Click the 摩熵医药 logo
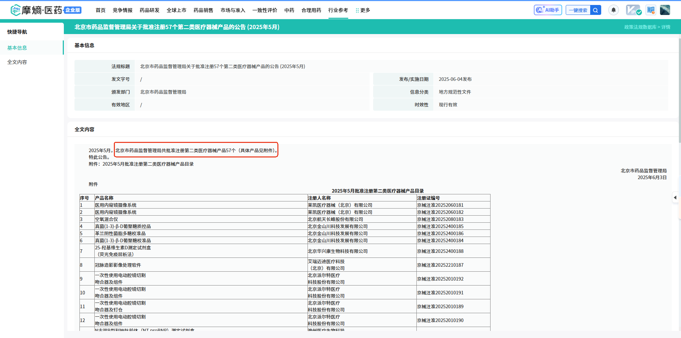Image resolution: width=681 pixels, height=338 pixels. (x=36, y=10)
